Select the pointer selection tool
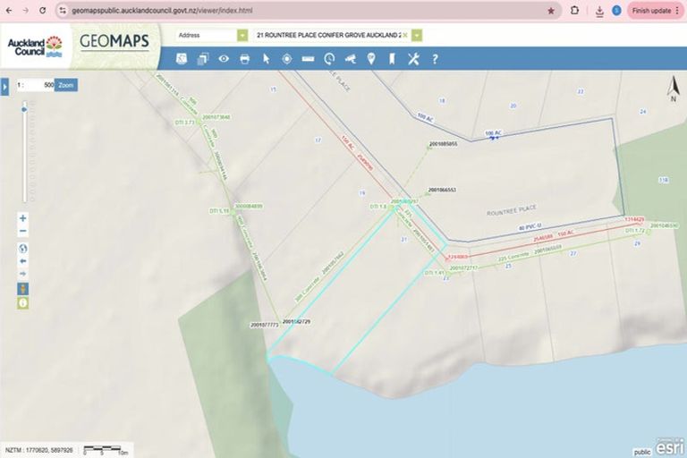687x458 pixels. point(266,59)
